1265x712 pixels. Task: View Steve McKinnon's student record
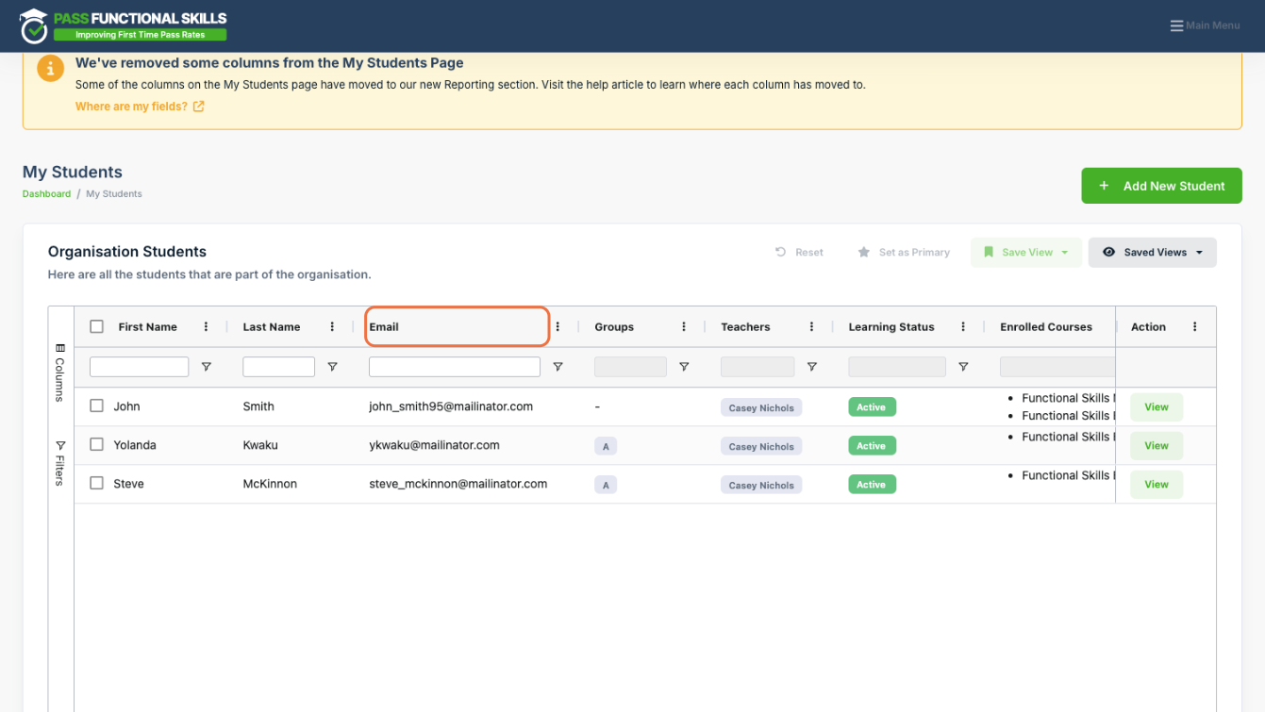(x=1157, y=485)
